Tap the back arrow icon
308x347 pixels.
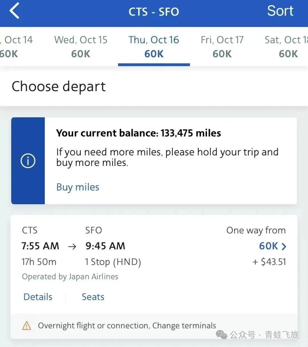(14, 11)
